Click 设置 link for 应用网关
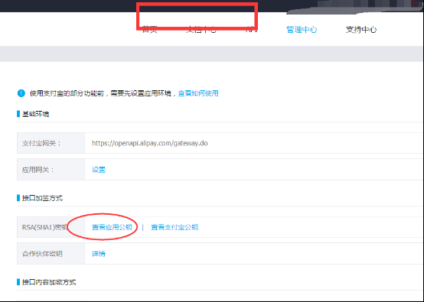The width and height of the screenshot is (424, 302). pos(99,170)
